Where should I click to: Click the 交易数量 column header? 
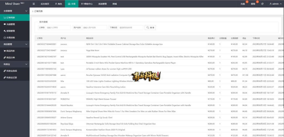point(223,39)
